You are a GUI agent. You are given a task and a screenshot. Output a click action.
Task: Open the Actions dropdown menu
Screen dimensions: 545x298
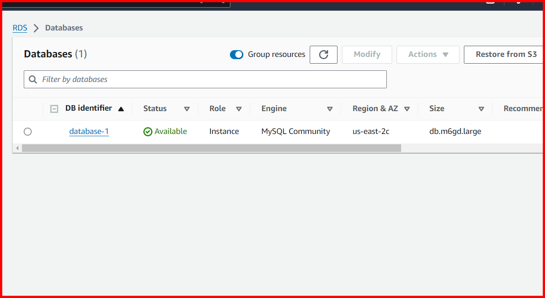click(428, 54)
